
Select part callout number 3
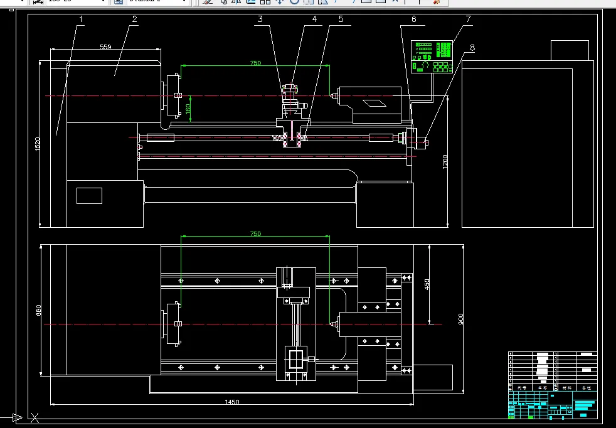(x=260, y=19)
